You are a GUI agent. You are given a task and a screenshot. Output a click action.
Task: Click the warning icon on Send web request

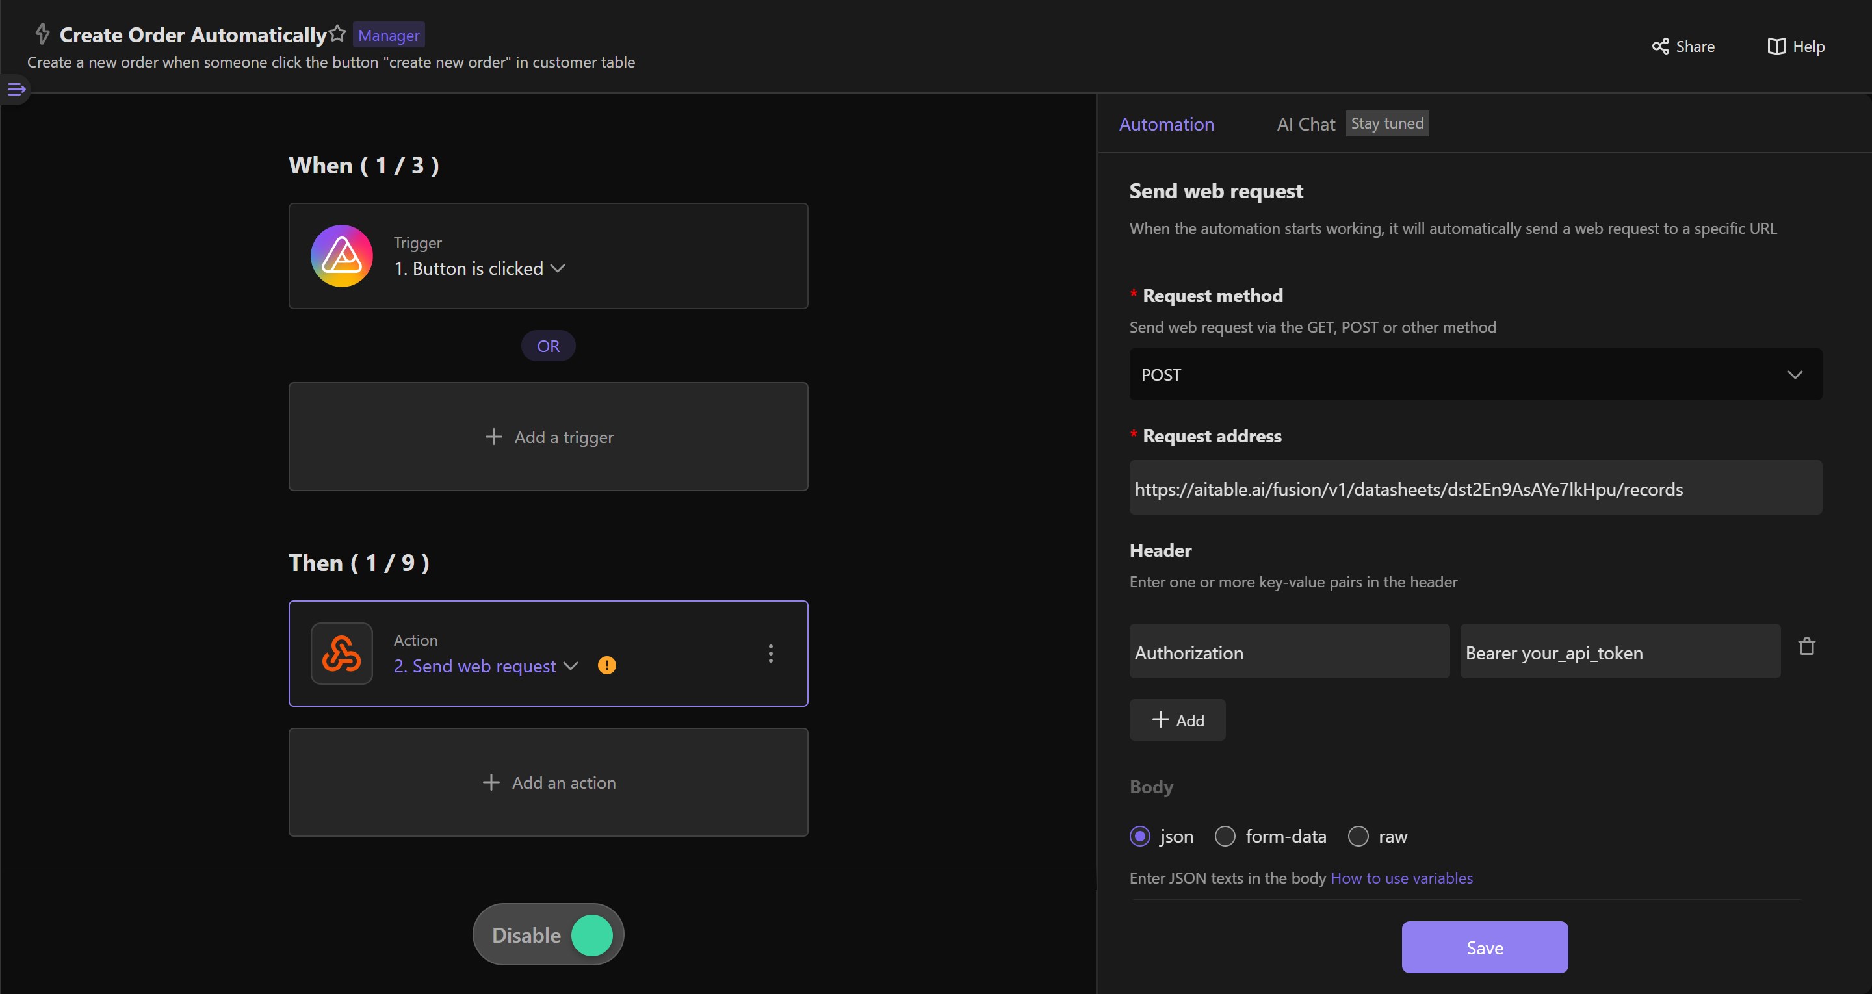tap(606, 666)
